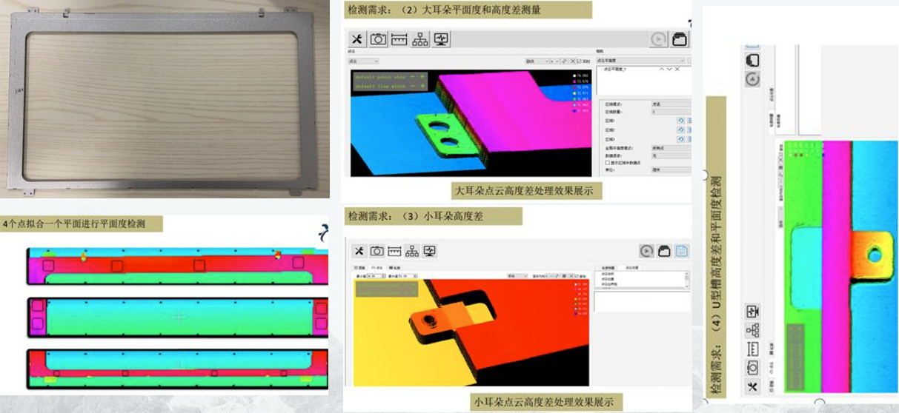
Task: Click the ruler icon in small-ear window
Action: [394, 251]
